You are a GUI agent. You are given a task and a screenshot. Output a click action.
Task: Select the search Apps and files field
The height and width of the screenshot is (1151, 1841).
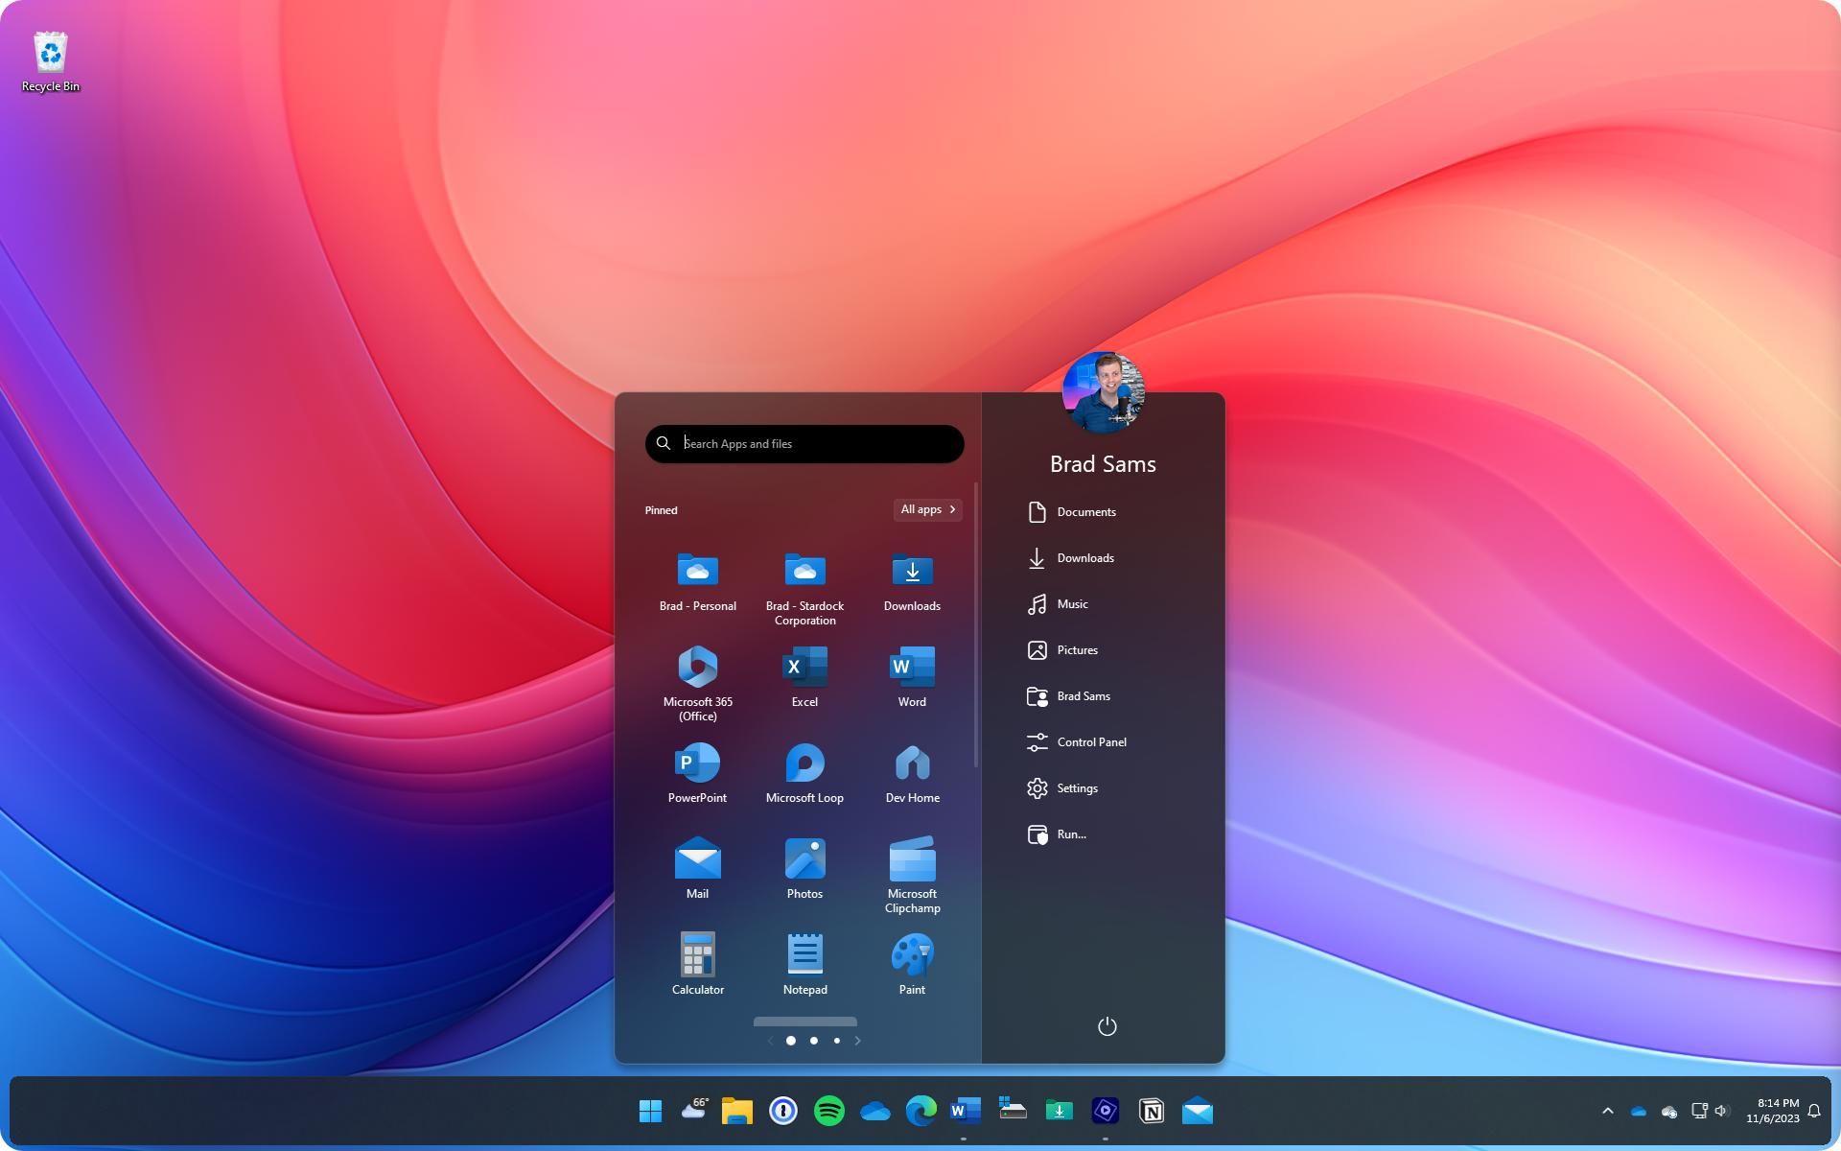coord(804,441)
